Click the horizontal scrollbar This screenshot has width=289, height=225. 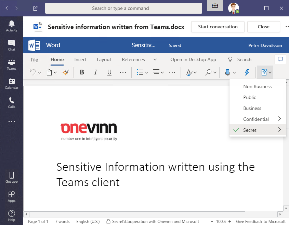[x=137, y=214]
